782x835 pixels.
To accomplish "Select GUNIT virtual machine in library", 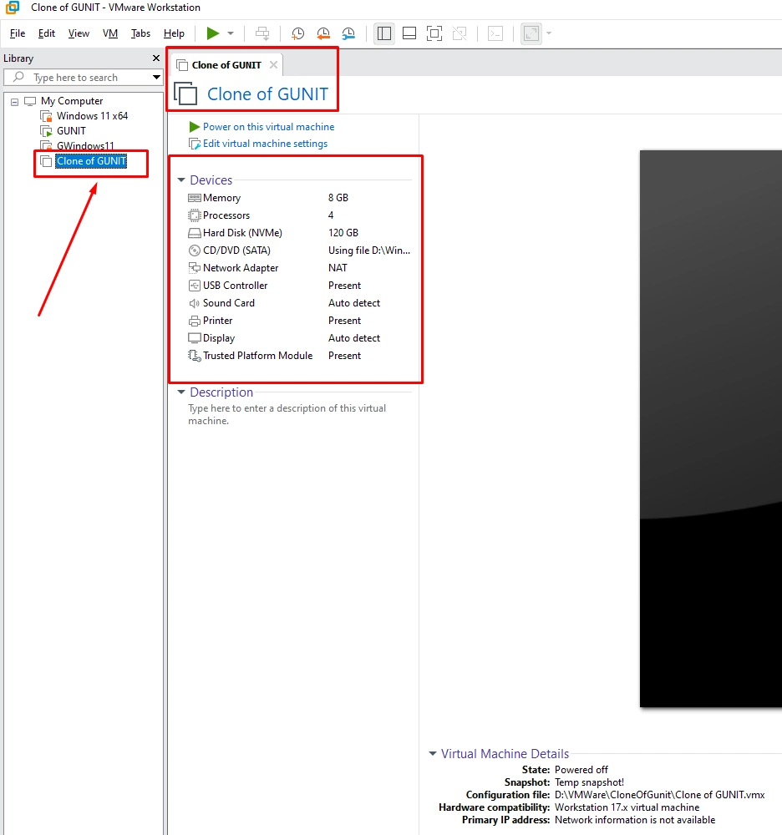I will click(71, 131).
